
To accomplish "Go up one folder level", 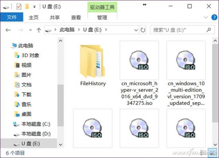I will (39, 30).
